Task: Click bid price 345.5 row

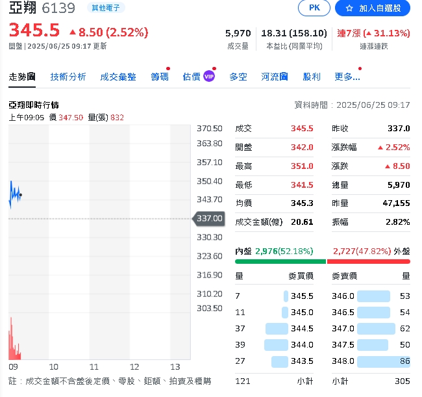Action: (274, 296)
